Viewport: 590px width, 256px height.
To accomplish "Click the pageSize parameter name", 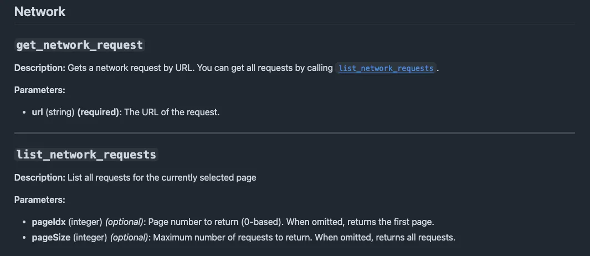I will [51, 238].
